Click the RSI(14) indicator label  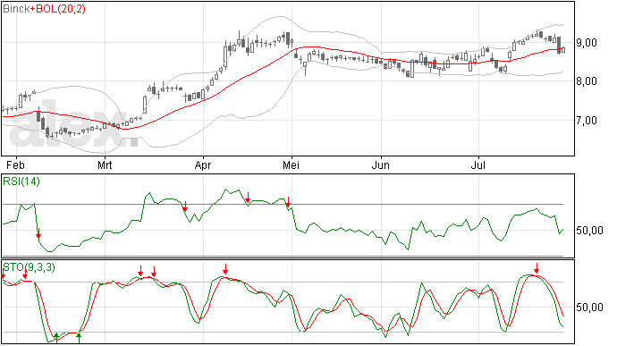21,181
